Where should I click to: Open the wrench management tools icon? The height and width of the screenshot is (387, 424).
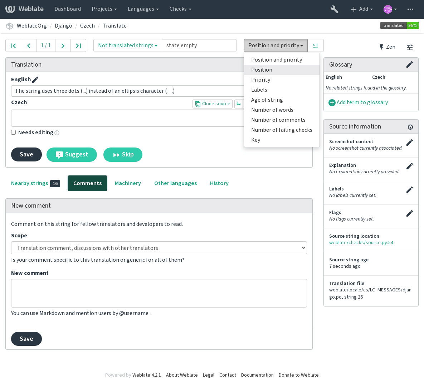334,9
